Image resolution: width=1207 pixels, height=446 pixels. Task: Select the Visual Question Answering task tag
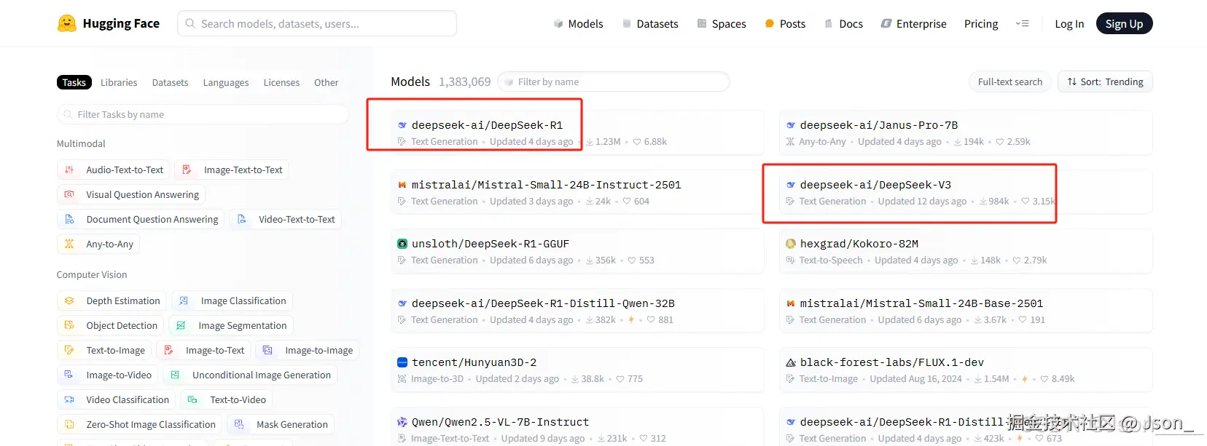point(131,194)
